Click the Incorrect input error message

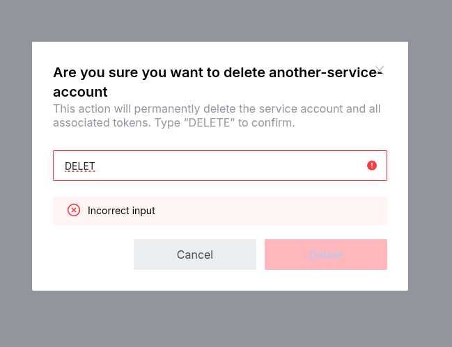121,211
